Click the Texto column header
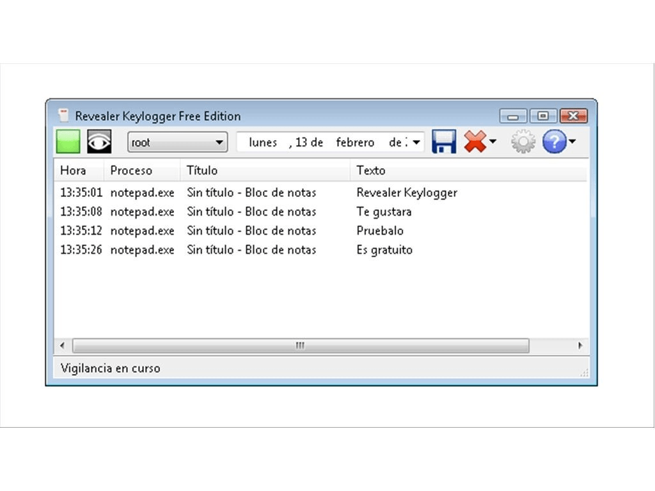Image resolution: width=655 pixels, height=491 pixels. click(370, 170)
